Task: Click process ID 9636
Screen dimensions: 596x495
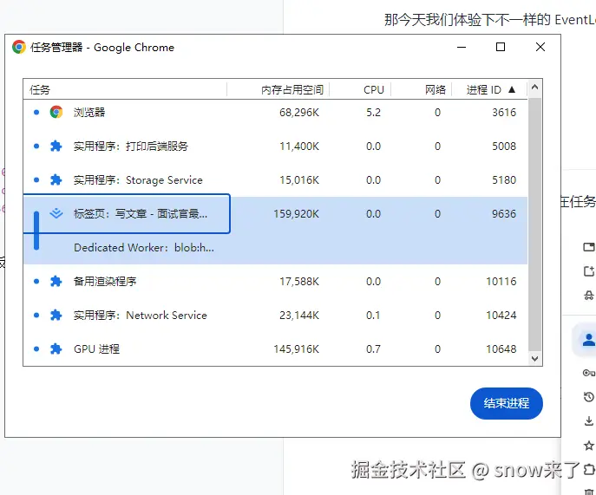Action: pyautogui.click(x=504, y=214)
